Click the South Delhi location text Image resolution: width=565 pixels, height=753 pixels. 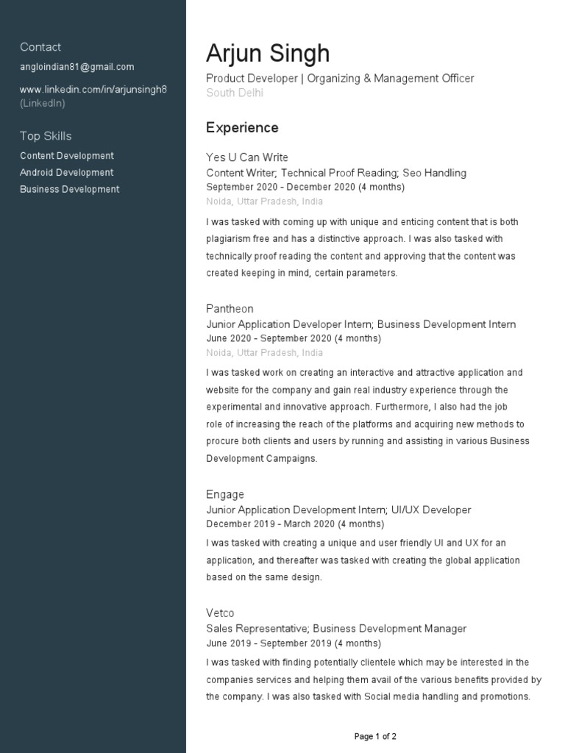click(x=235, y=93)
